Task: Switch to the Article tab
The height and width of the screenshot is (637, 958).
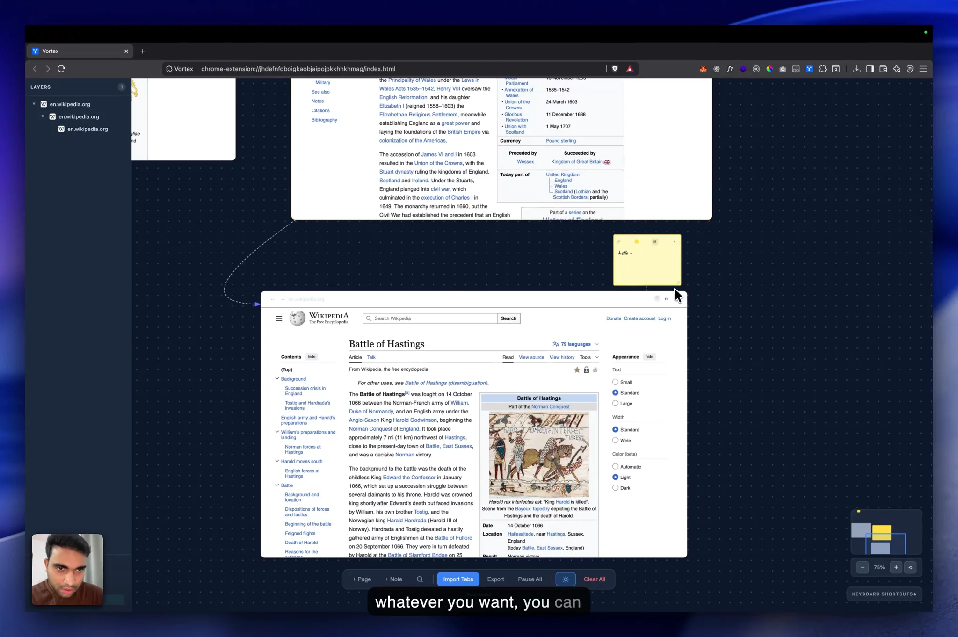Action: [x=355, y=357]
